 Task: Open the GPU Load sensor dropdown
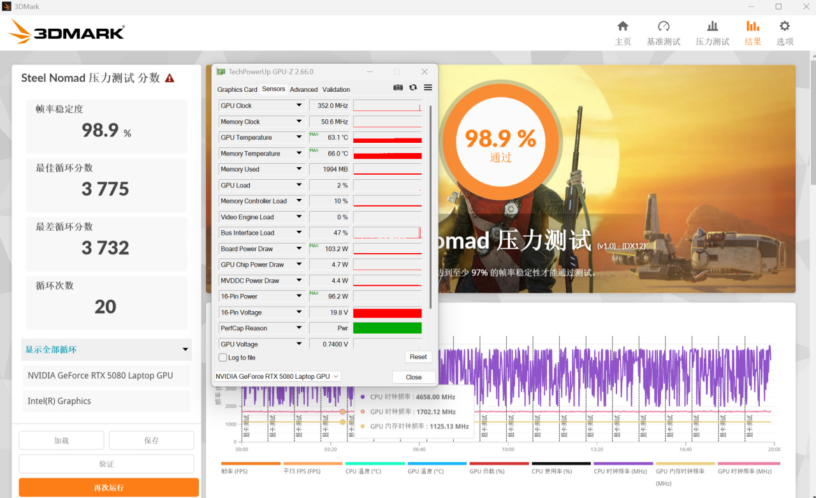coord(299,186)
